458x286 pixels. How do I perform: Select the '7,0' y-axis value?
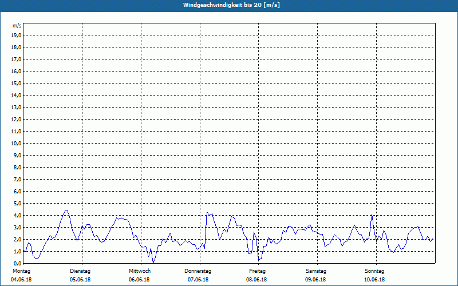18,180
